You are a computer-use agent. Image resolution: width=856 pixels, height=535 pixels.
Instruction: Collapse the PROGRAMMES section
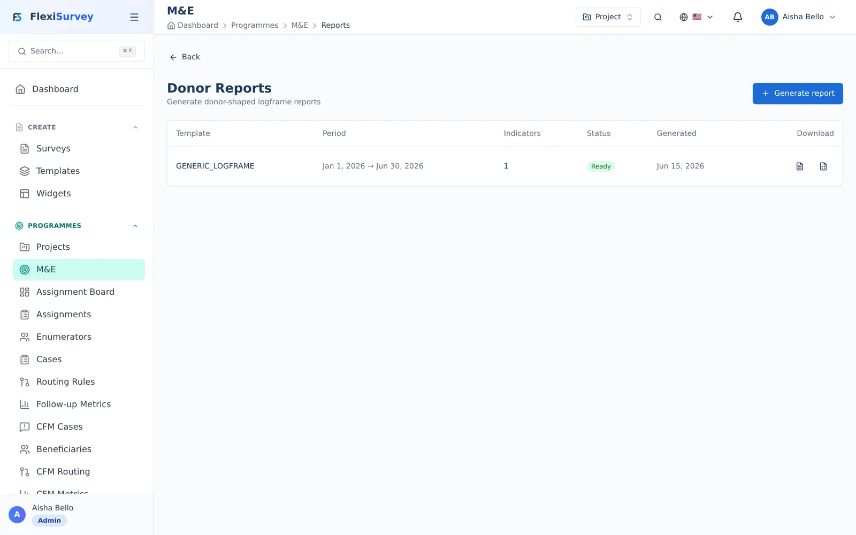pos(135,226)
